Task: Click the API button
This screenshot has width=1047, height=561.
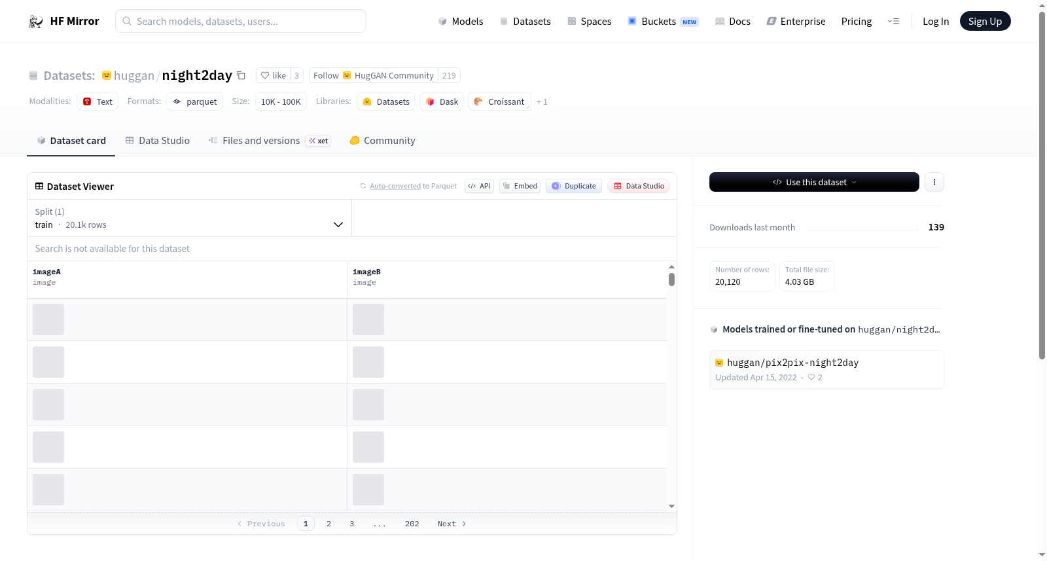Action: tap(479, 186)
